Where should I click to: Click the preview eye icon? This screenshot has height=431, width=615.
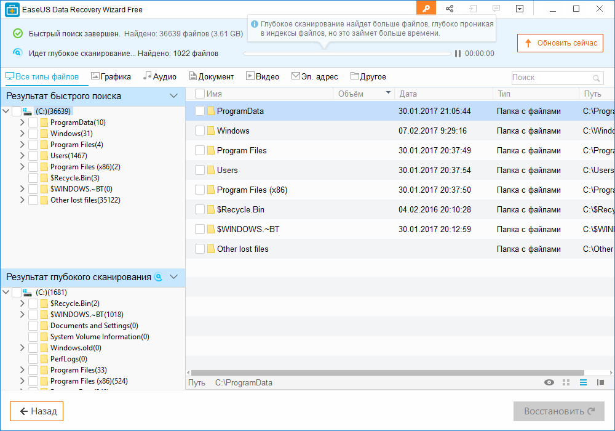(x=549, y=382)
